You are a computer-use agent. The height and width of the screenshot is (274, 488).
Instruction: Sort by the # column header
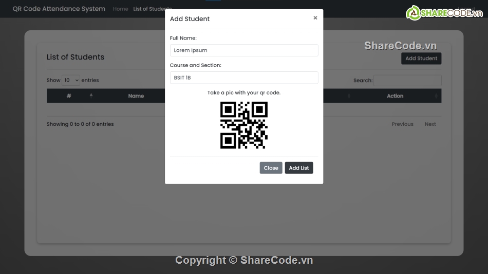[x=71, y=96]
